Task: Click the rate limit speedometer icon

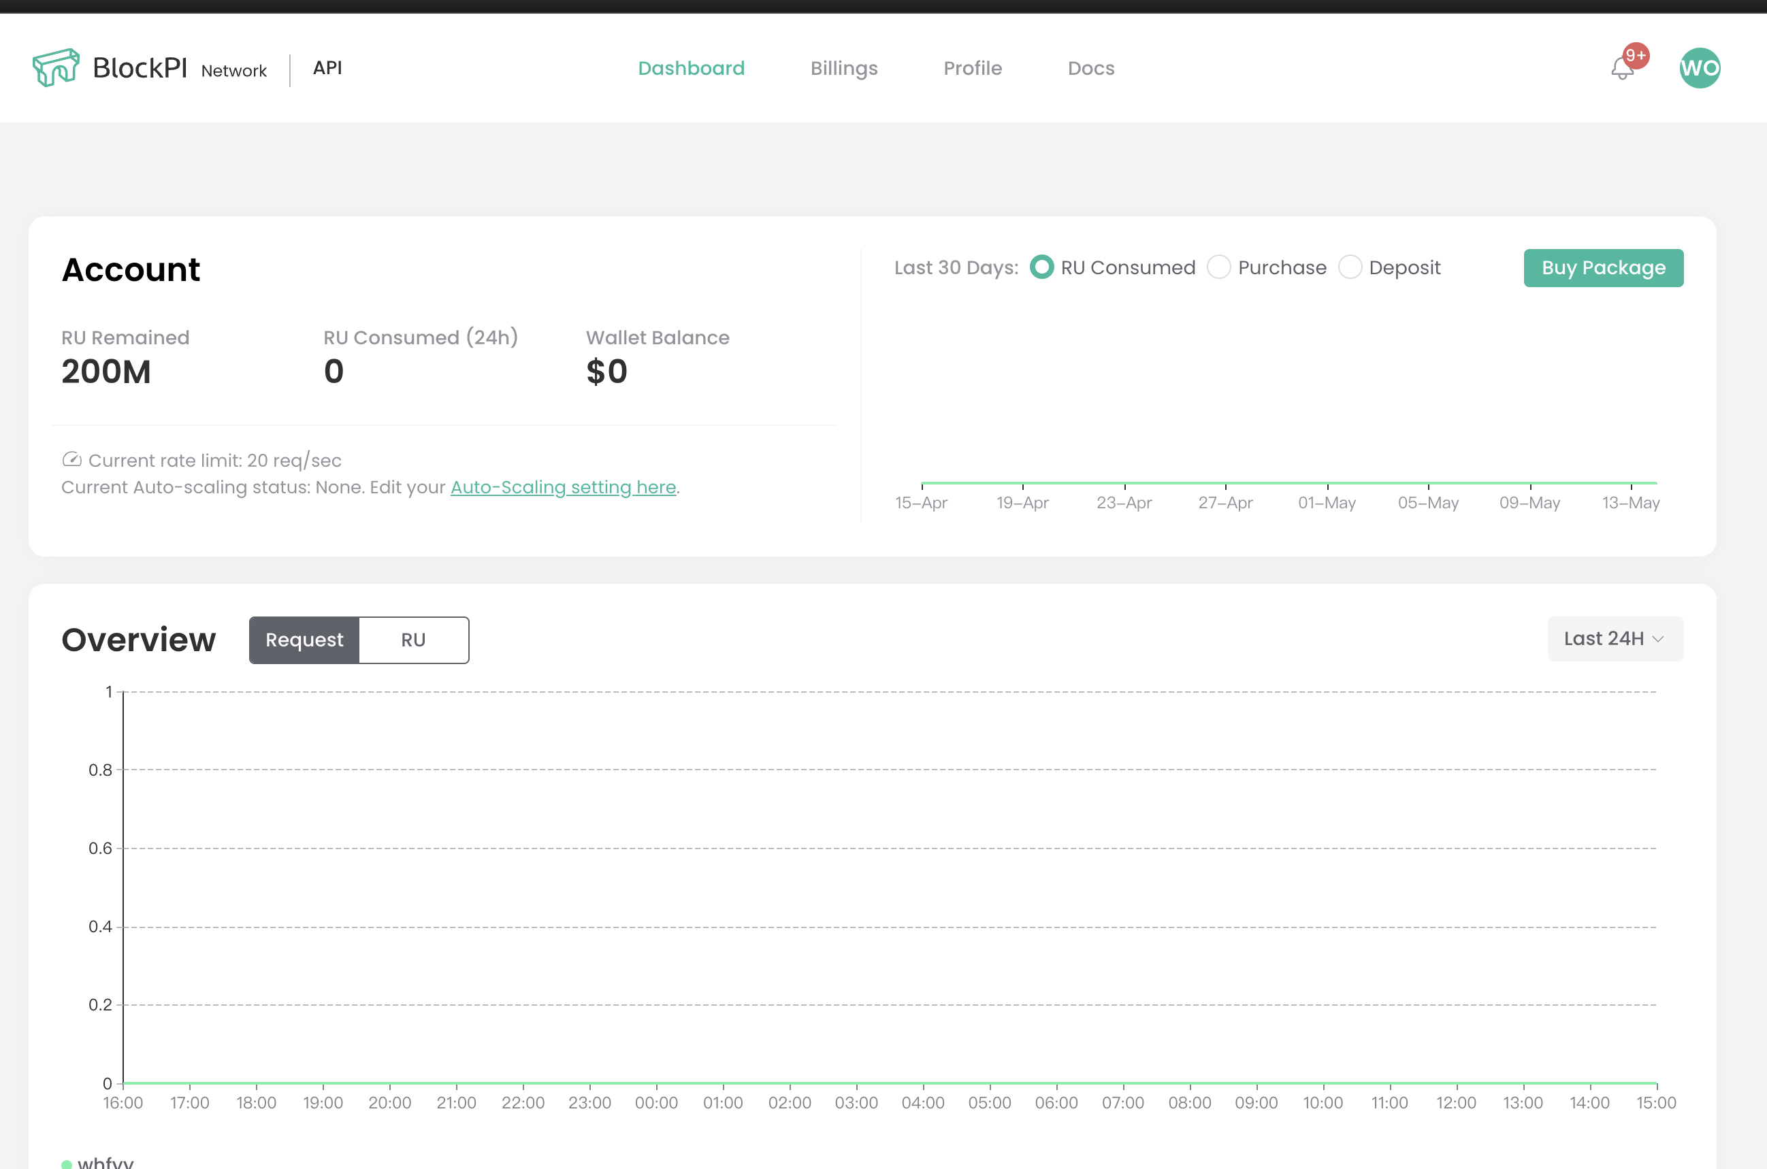Action: pyautogui.click(x=71, y=459)
